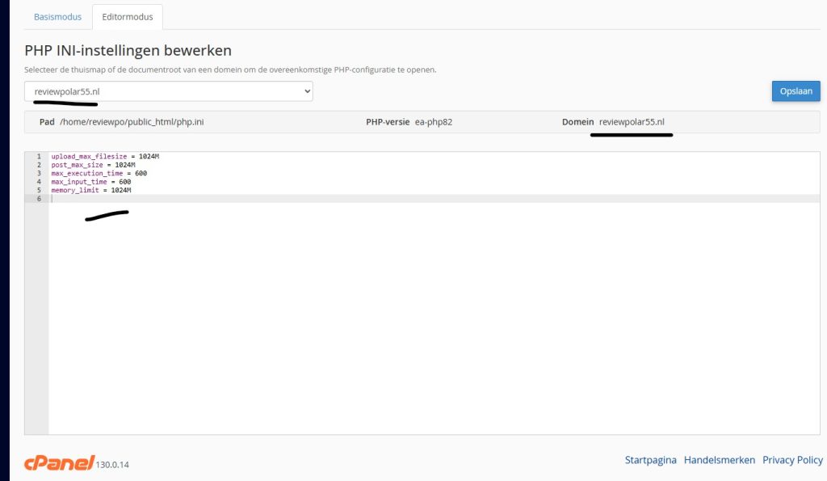Screen dimensions: 827x481
Task: Place cursor on the upload_max_filesize line
Action: [105, 156]
